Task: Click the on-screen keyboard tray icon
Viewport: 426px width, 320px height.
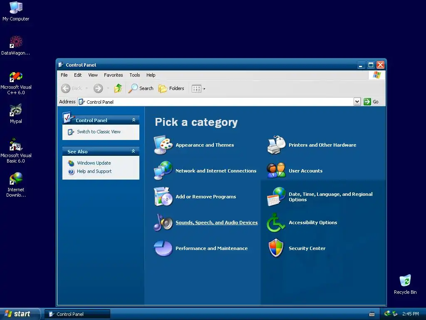Action: coord(372,314)
